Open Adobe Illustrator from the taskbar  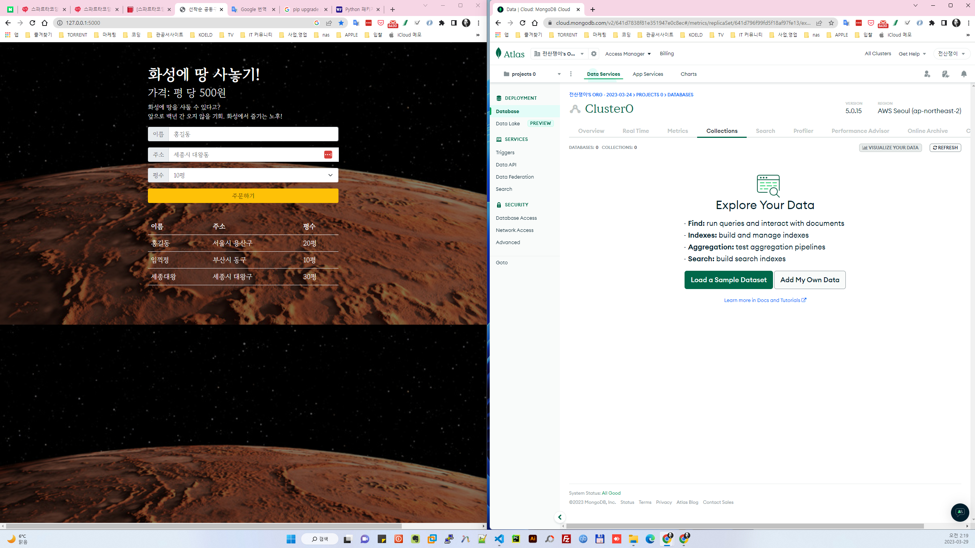click(x=532, y=539)
